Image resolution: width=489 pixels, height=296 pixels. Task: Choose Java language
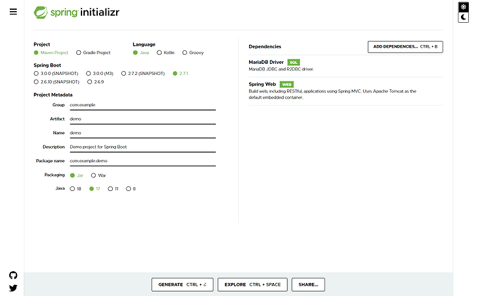coord(141,53)
